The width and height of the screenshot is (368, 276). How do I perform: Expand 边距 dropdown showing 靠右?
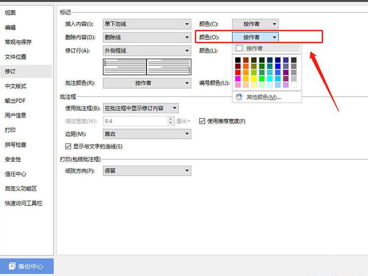click(147, 134)
